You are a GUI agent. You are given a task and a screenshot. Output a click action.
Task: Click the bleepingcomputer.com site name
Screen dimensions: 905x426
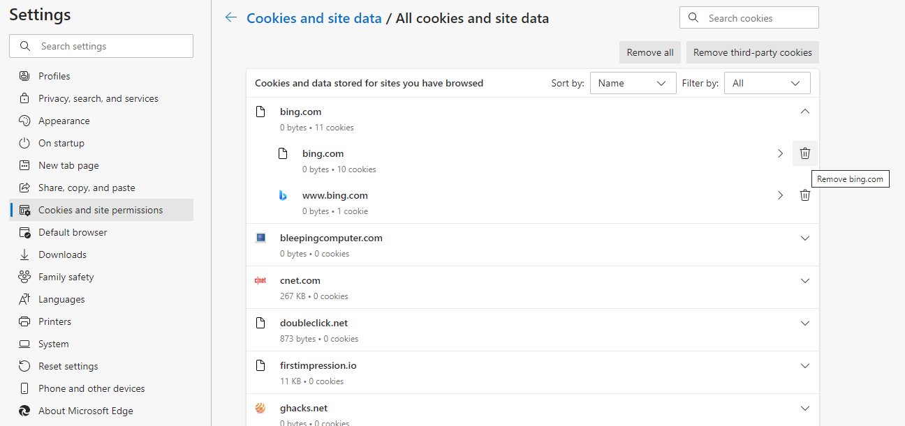[331, 238]
